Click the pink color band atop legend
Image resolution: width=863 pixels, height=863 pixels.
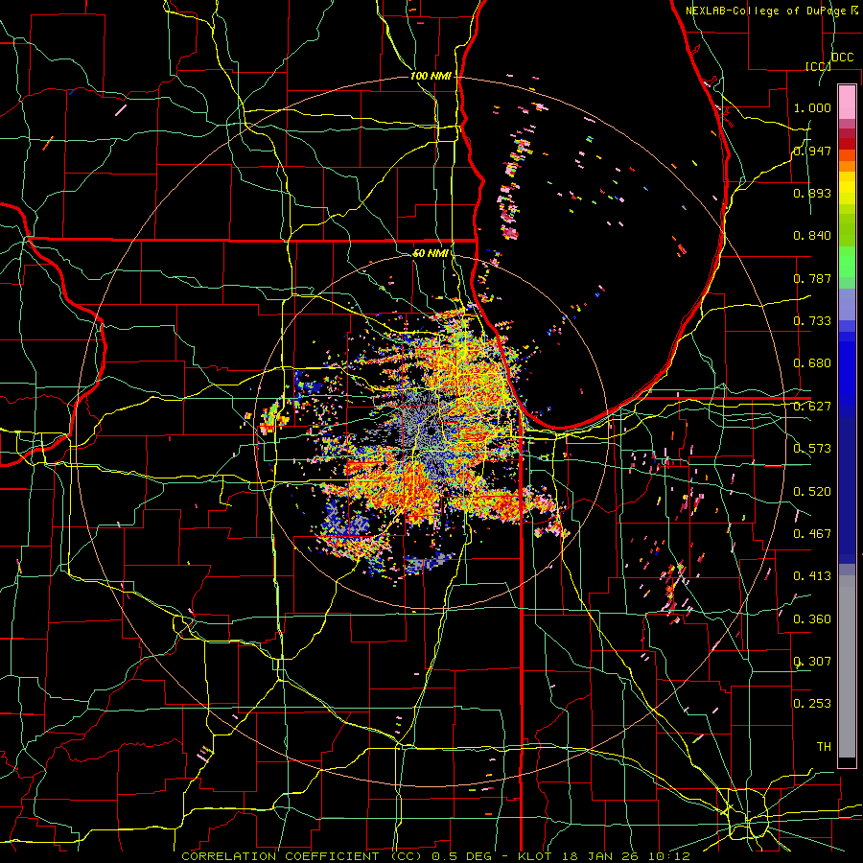[x=847, y=102]
